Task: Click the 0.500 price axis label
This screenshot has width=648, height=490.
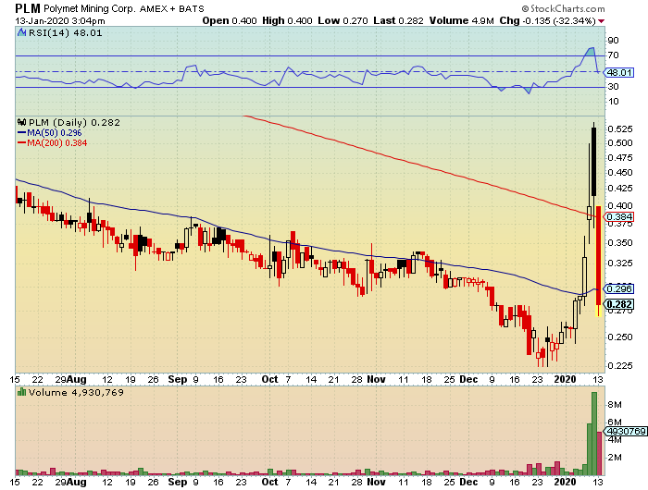Action: click(620, 142)
